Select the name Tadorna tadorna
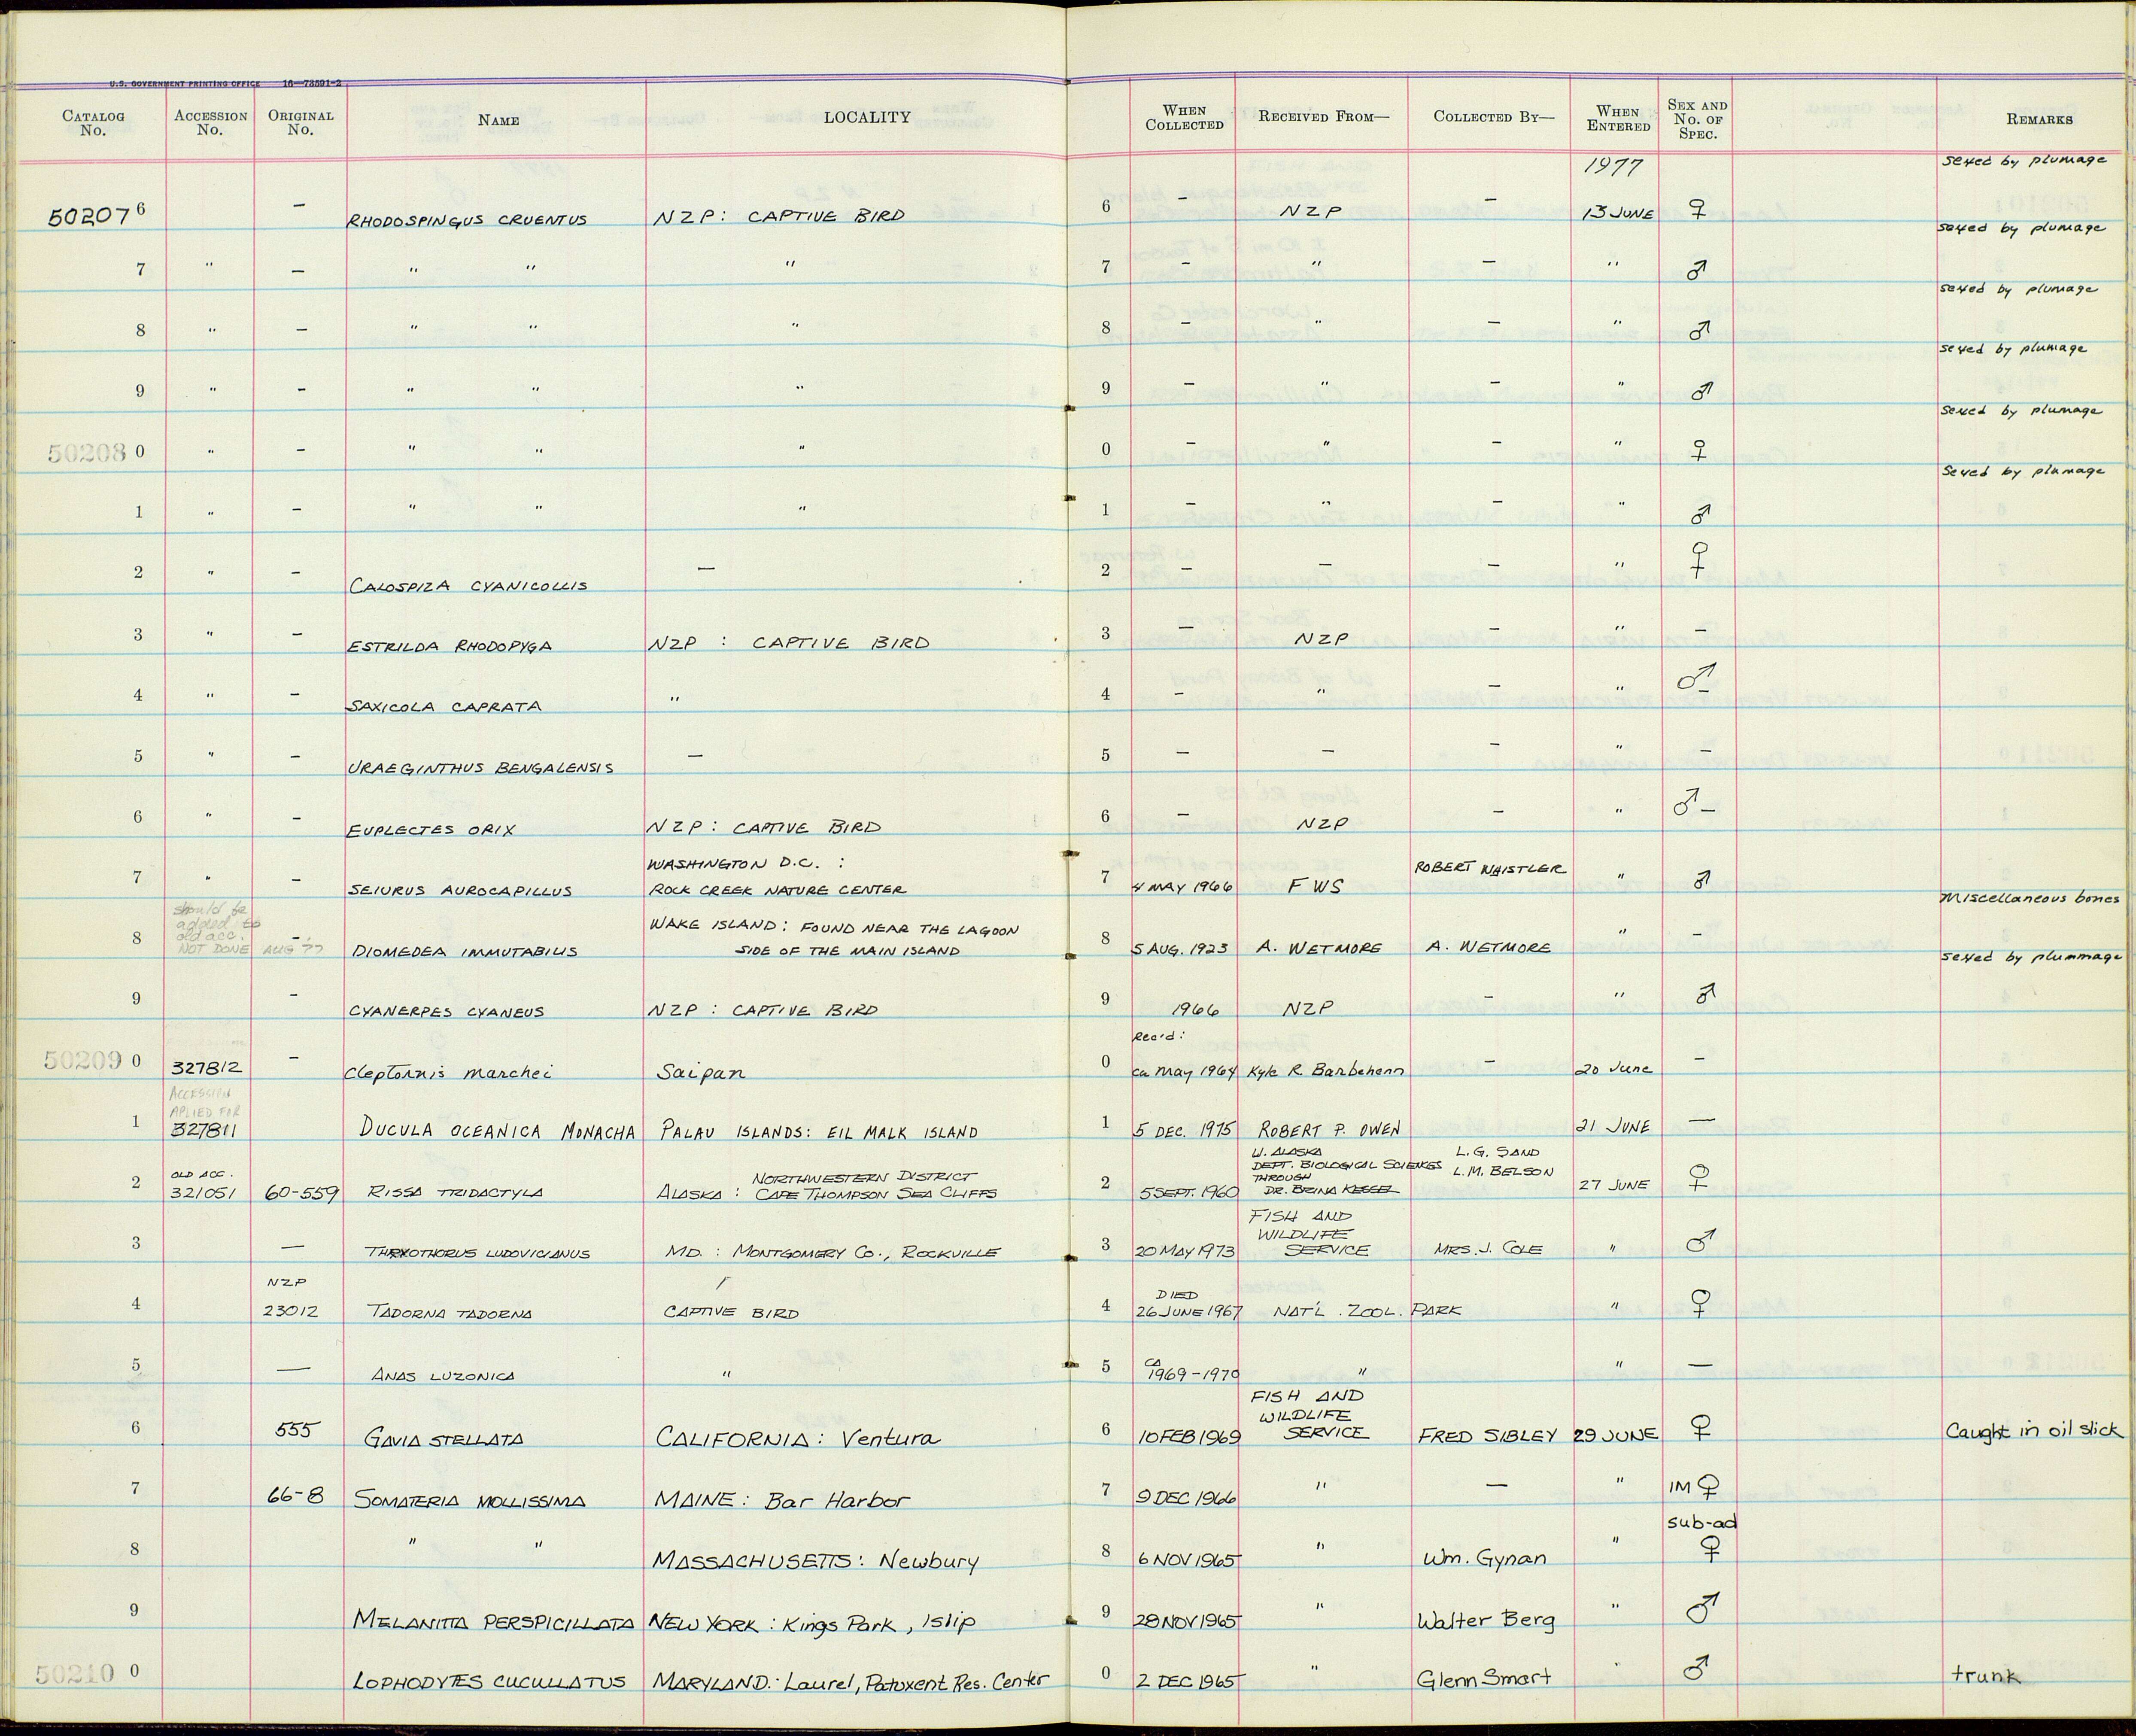 [451, 1313]
